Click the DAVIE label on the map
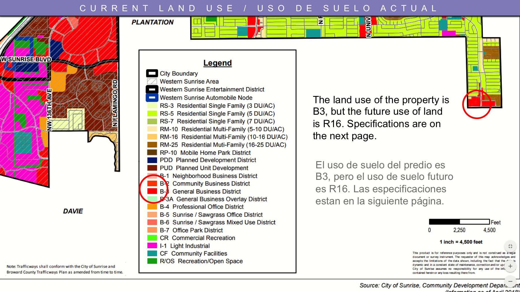The image size is (520, 292). 73,211
